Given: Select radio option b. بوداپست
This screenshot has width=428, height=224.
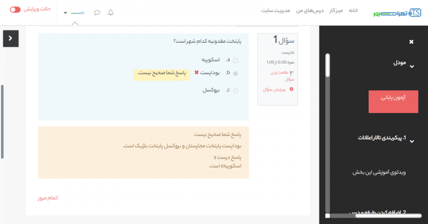Looking at the screenshot, I should click(235, 74).
